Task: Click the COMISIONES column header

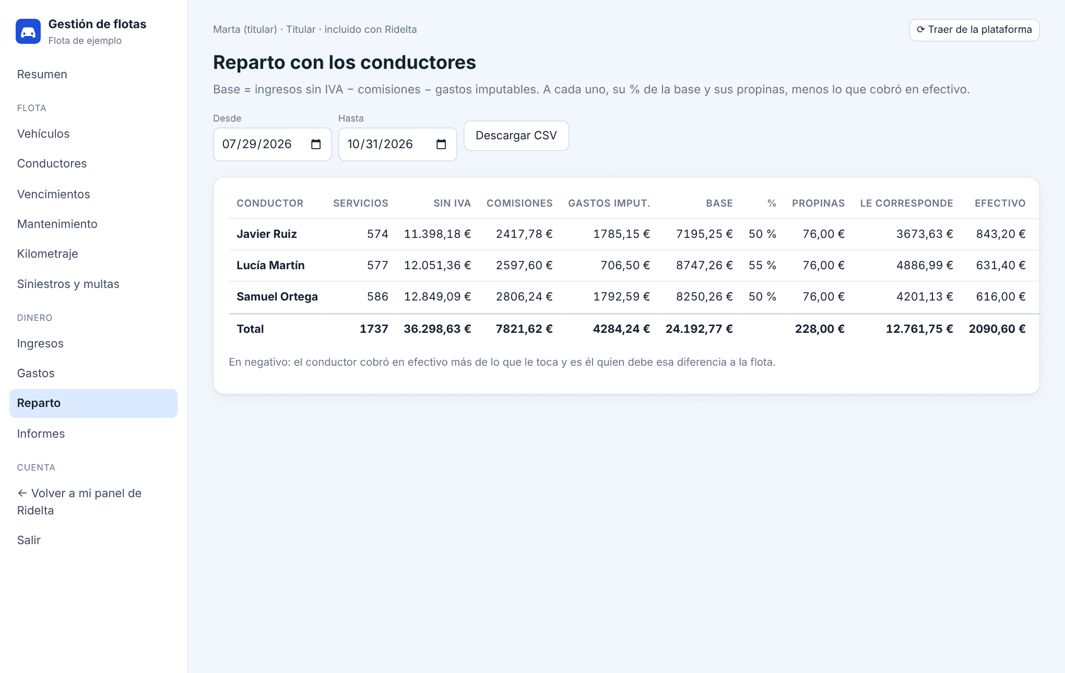Action: (519, 203)
